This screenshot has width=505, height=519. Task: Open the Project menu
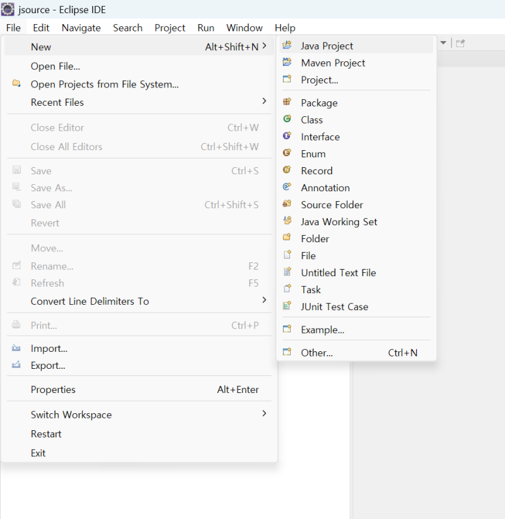170,28
